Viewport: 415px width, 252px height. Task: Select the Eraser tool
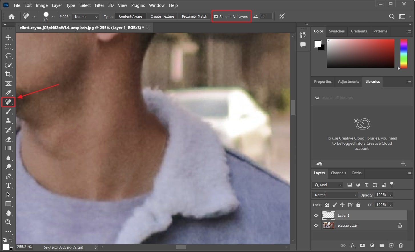coord(8,139)
